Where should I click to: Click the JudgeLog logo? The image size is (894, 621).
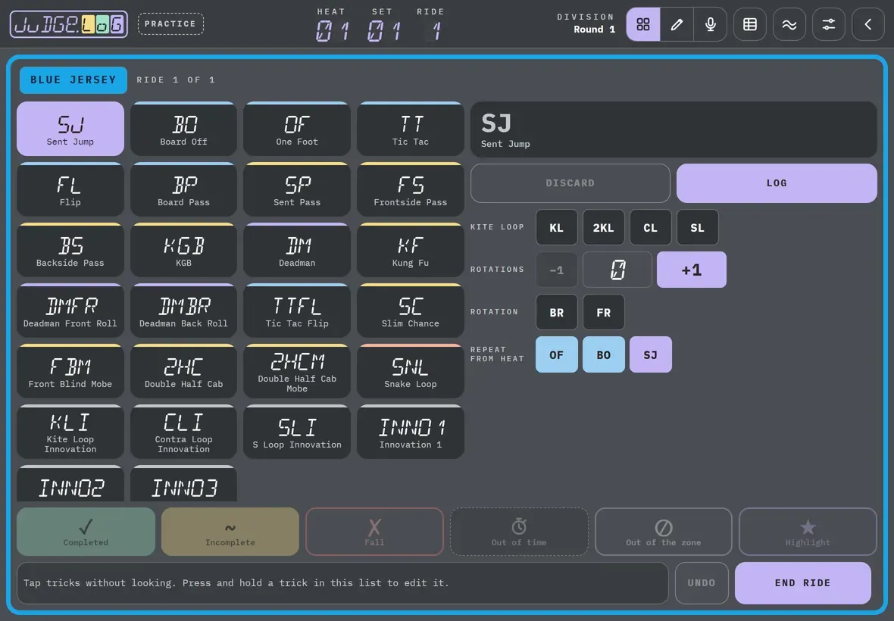(69, 24)
